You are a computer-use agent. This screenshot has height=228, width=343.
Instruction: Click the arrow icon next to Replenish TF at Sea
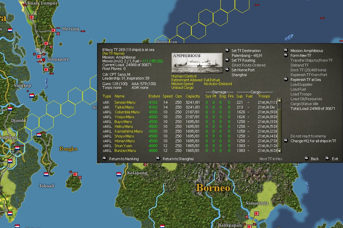click(286, 80)
